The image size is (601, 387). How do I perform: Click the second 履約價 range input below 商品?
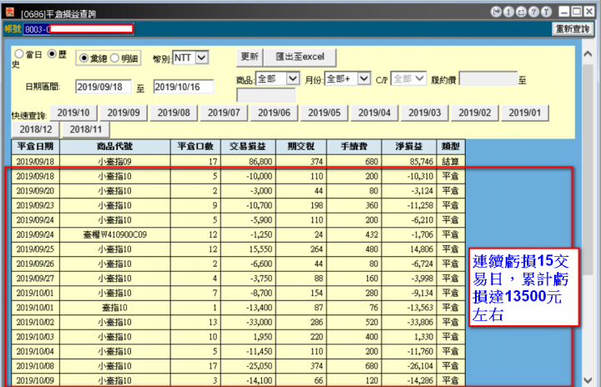266,95
